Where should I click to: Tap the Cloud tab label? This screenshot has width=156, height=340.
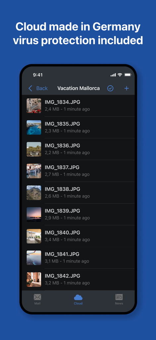click(x=78, y=303)
